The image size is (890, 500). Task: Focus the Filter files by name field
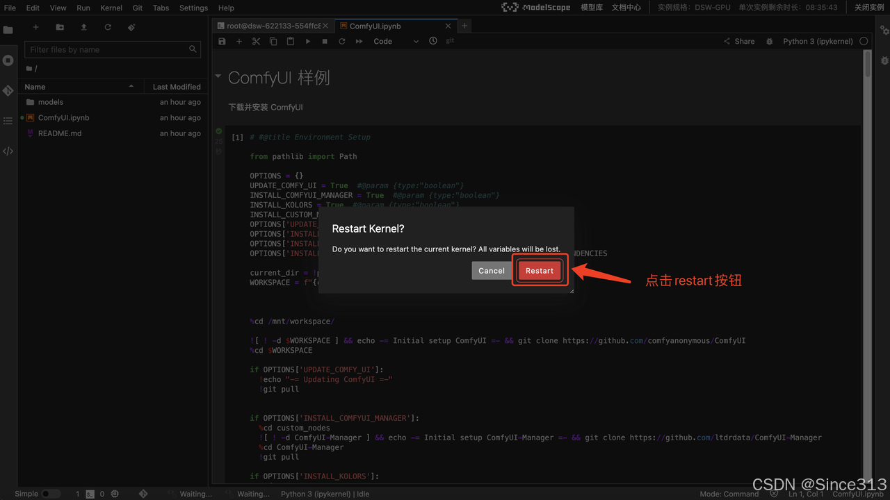(113, 49)
